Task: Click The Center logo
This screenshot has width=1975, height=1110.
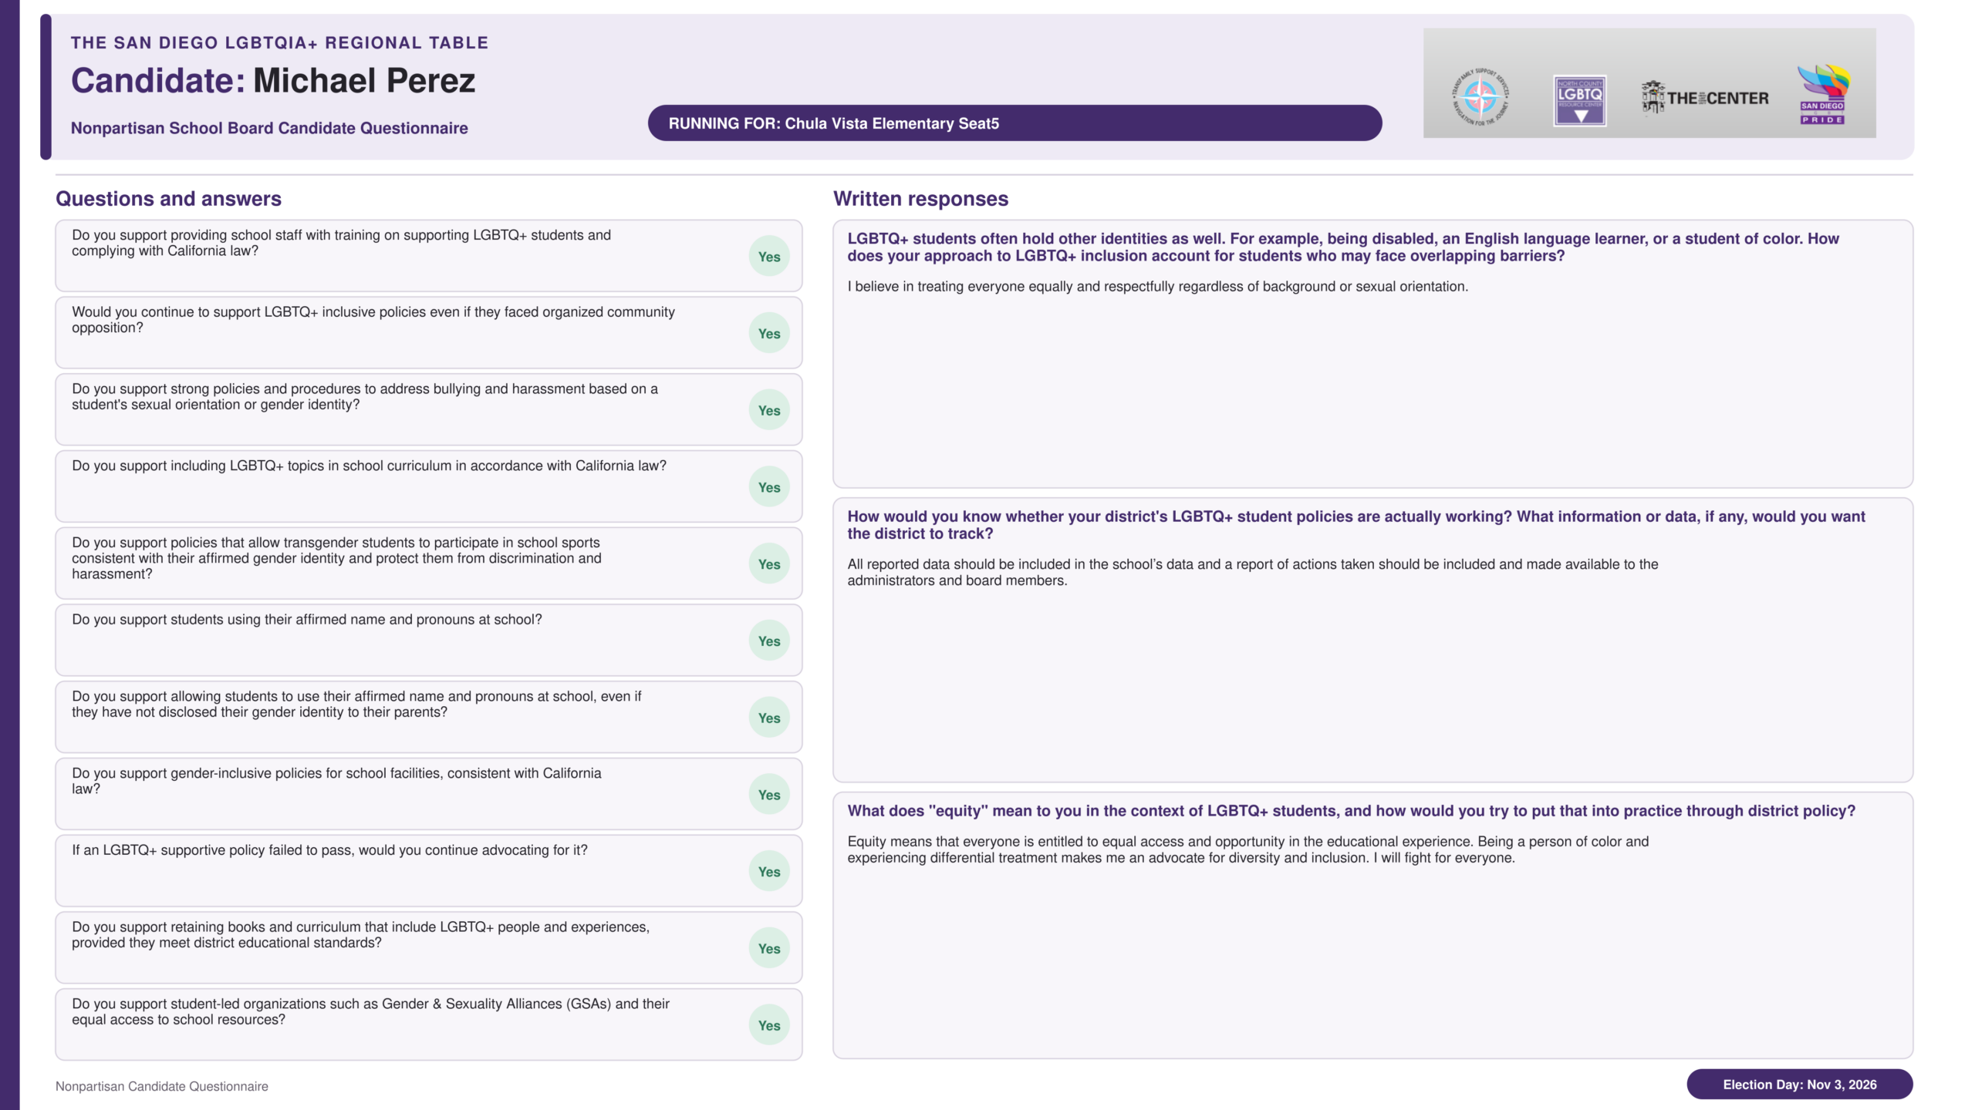Action: [x=1705, y=99]
